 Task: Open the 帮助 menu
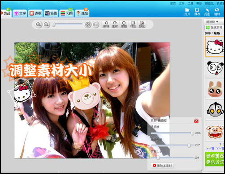click(x=199, y=4)
